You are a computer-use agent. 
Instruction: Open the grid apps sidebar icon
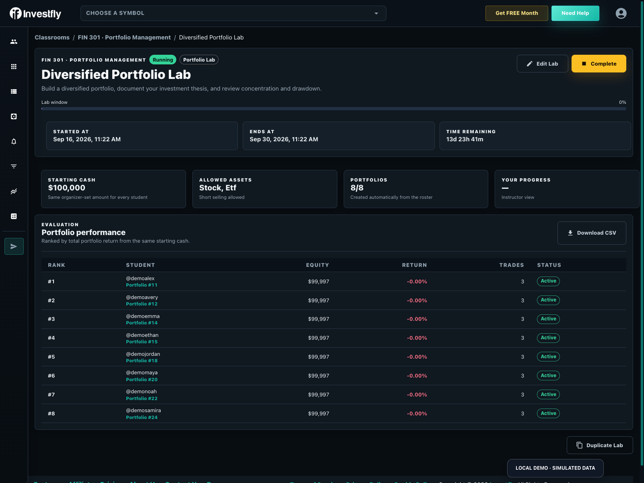click(14, 66)
